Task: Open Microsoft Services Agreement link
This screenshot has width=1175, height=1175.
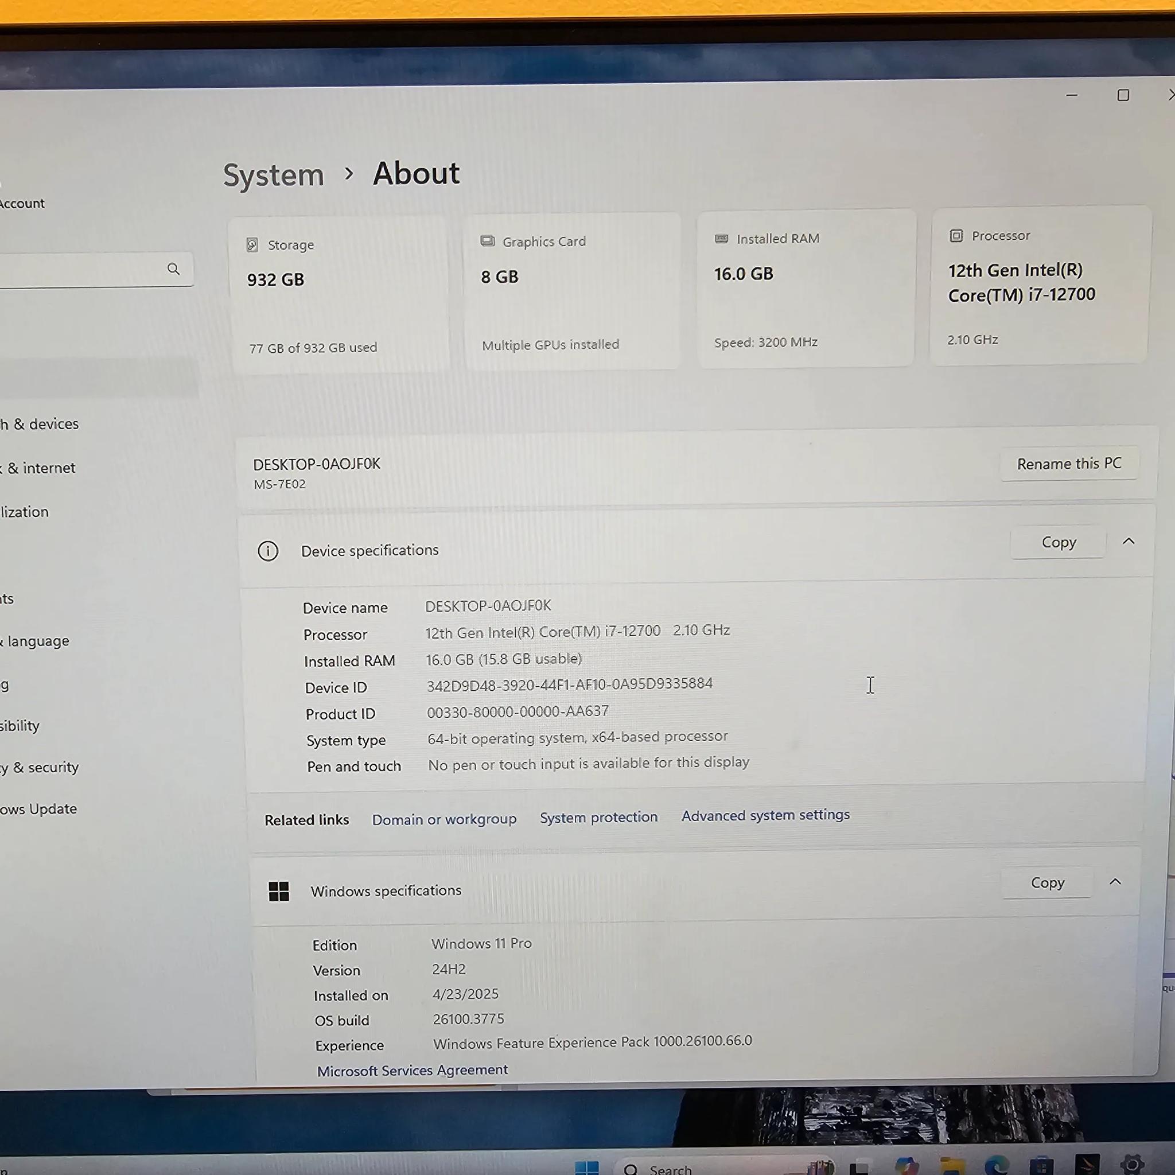Action: (412, 1070)
